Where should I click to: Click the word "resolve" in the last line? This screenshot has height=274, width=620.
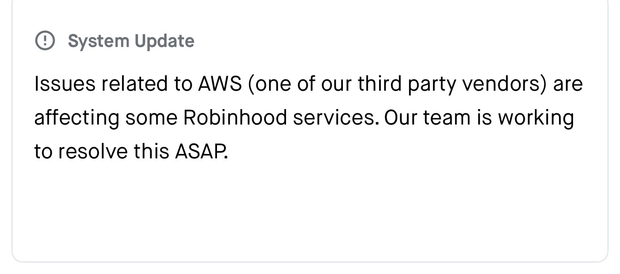[93, 151]
